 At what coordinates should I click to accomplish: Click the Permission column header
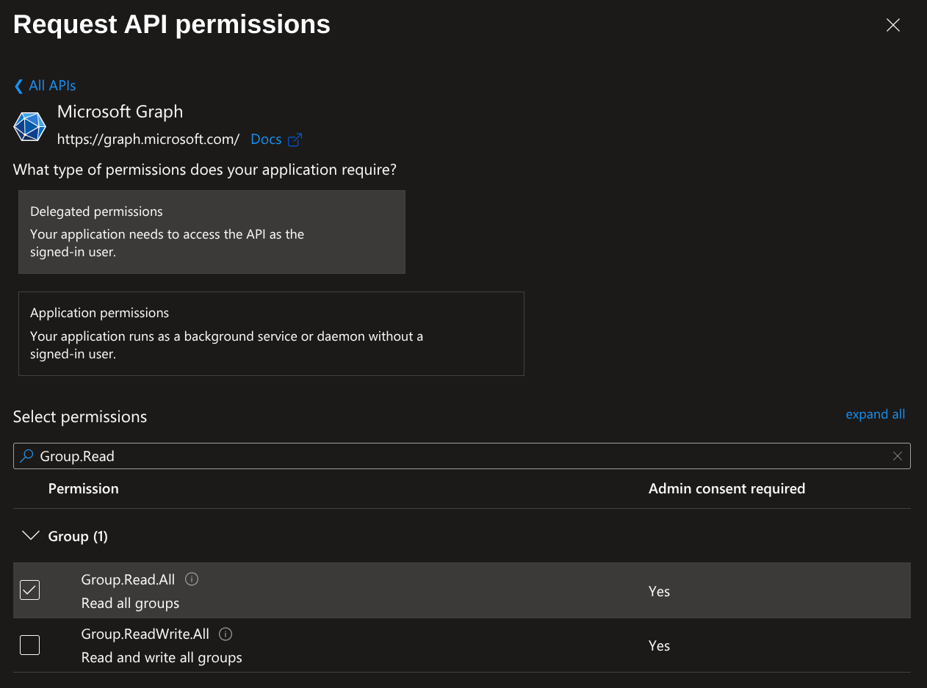83,488
